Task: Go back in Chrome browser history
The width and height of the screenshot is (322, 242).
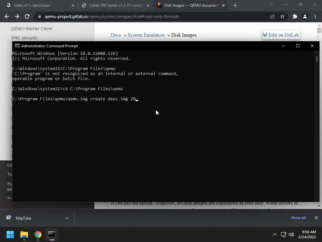Action: click(x=7, y=16)
